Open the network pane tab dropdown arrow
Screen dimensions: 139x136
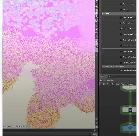tap(107, 77)
